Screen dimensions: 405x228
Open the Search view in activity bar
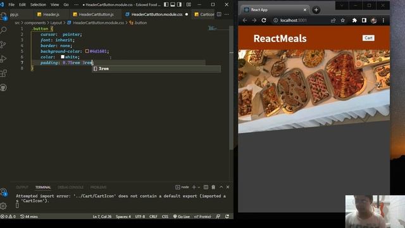pos(3,30)
